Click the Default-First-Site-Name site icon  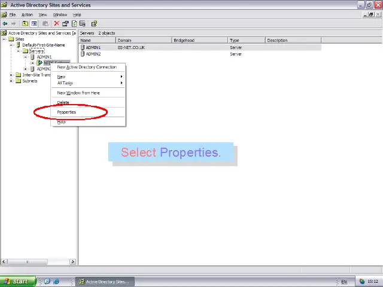pyautogui.click(x=19, y=45)
